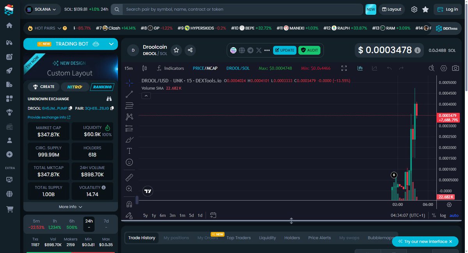The image size is (468, 253).
Task: Toggle auto scaling on the price axis
Action: pyautogui.click(x=454, y=215)
